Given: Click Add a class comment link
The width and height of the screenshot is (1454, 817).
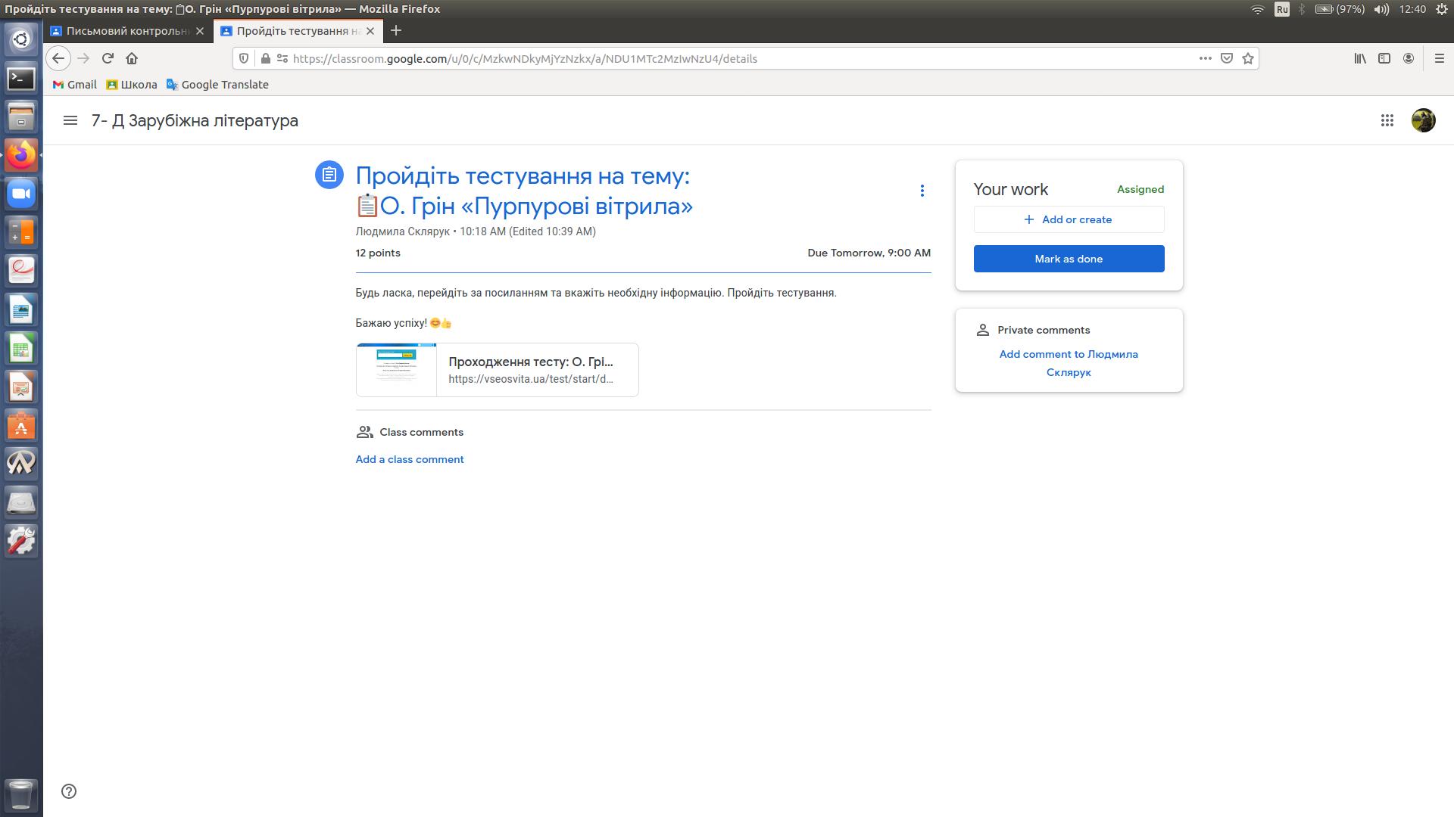Looking at the screenshot, I should coord(410,459).
